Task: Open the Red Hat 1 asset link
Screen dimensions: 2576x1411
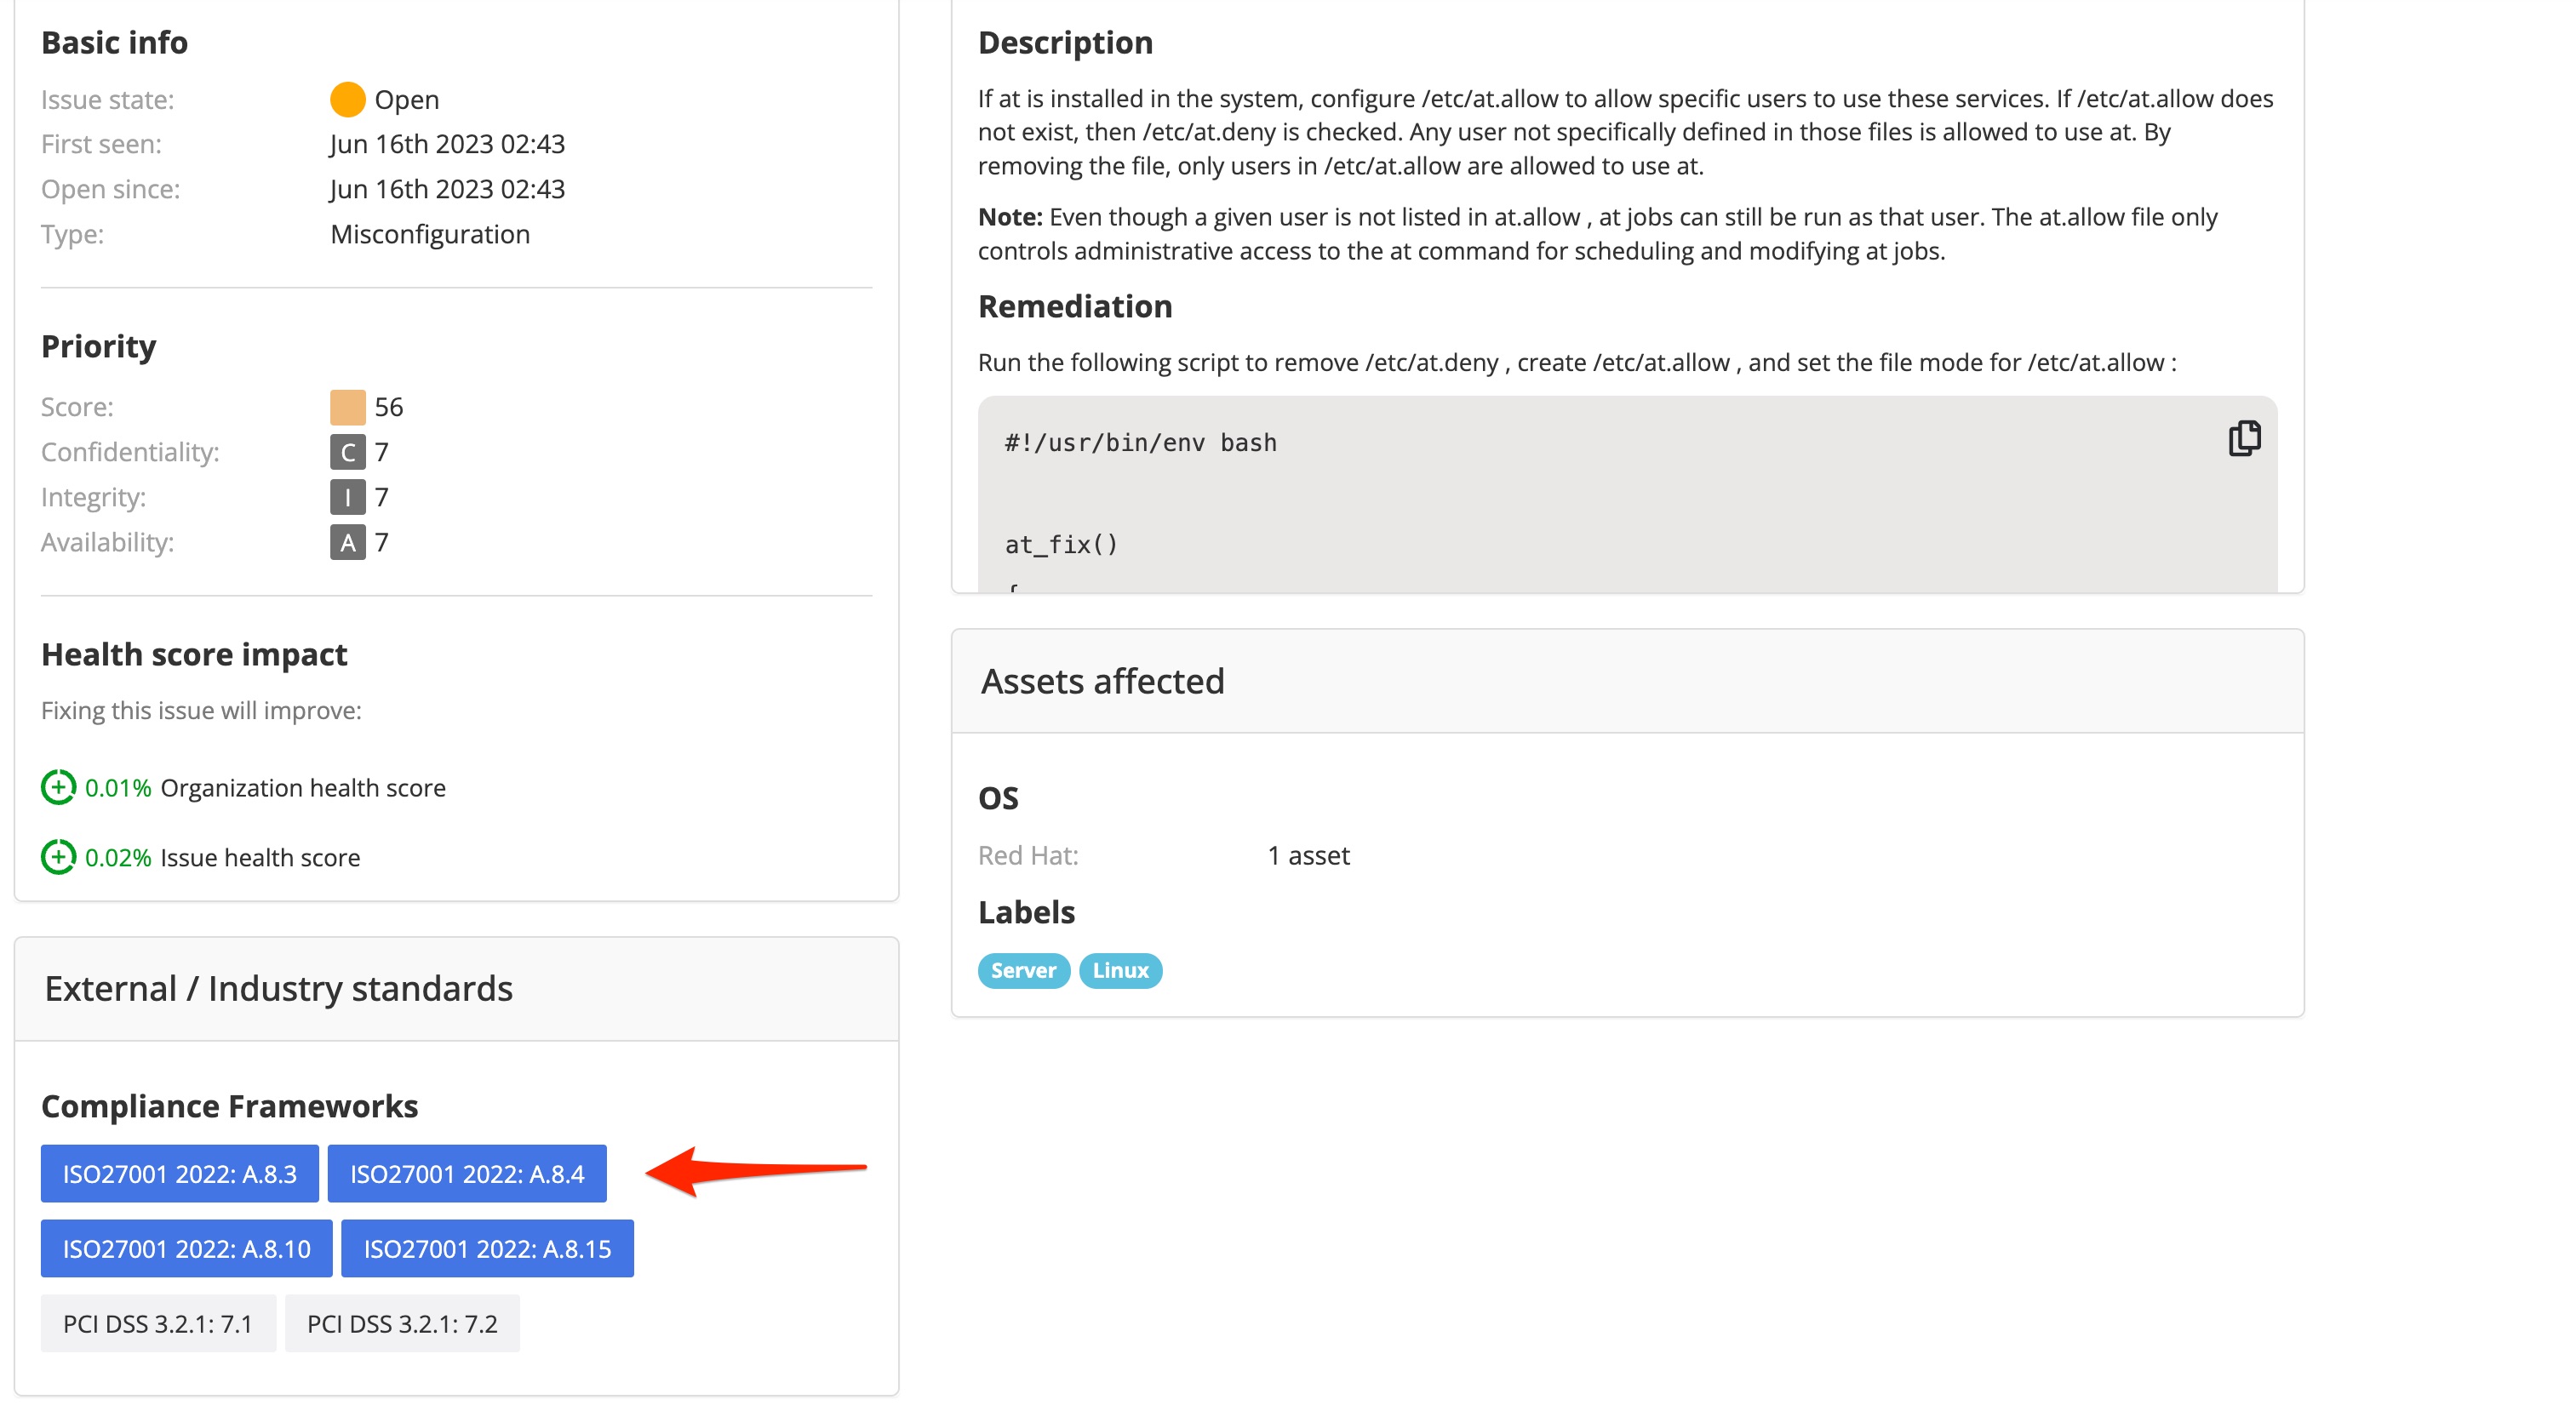Action: [1308, 855]
